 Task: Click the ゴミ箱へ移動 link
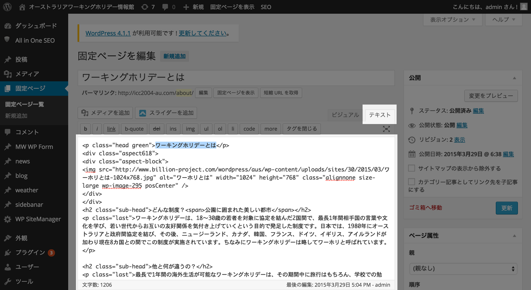426,207
